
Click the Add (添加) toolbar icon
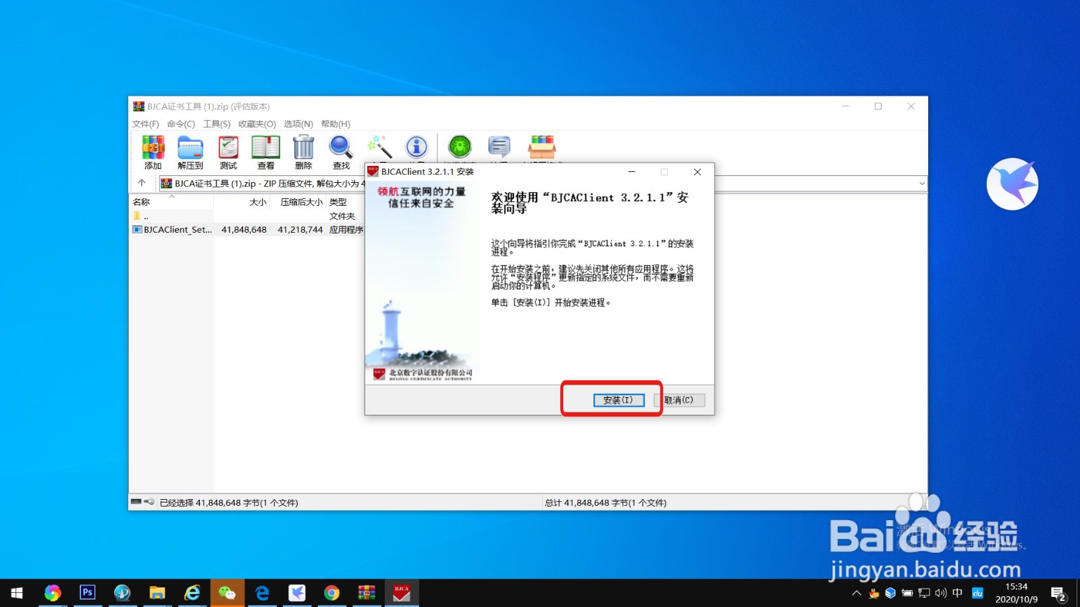(x=153, y=152)
